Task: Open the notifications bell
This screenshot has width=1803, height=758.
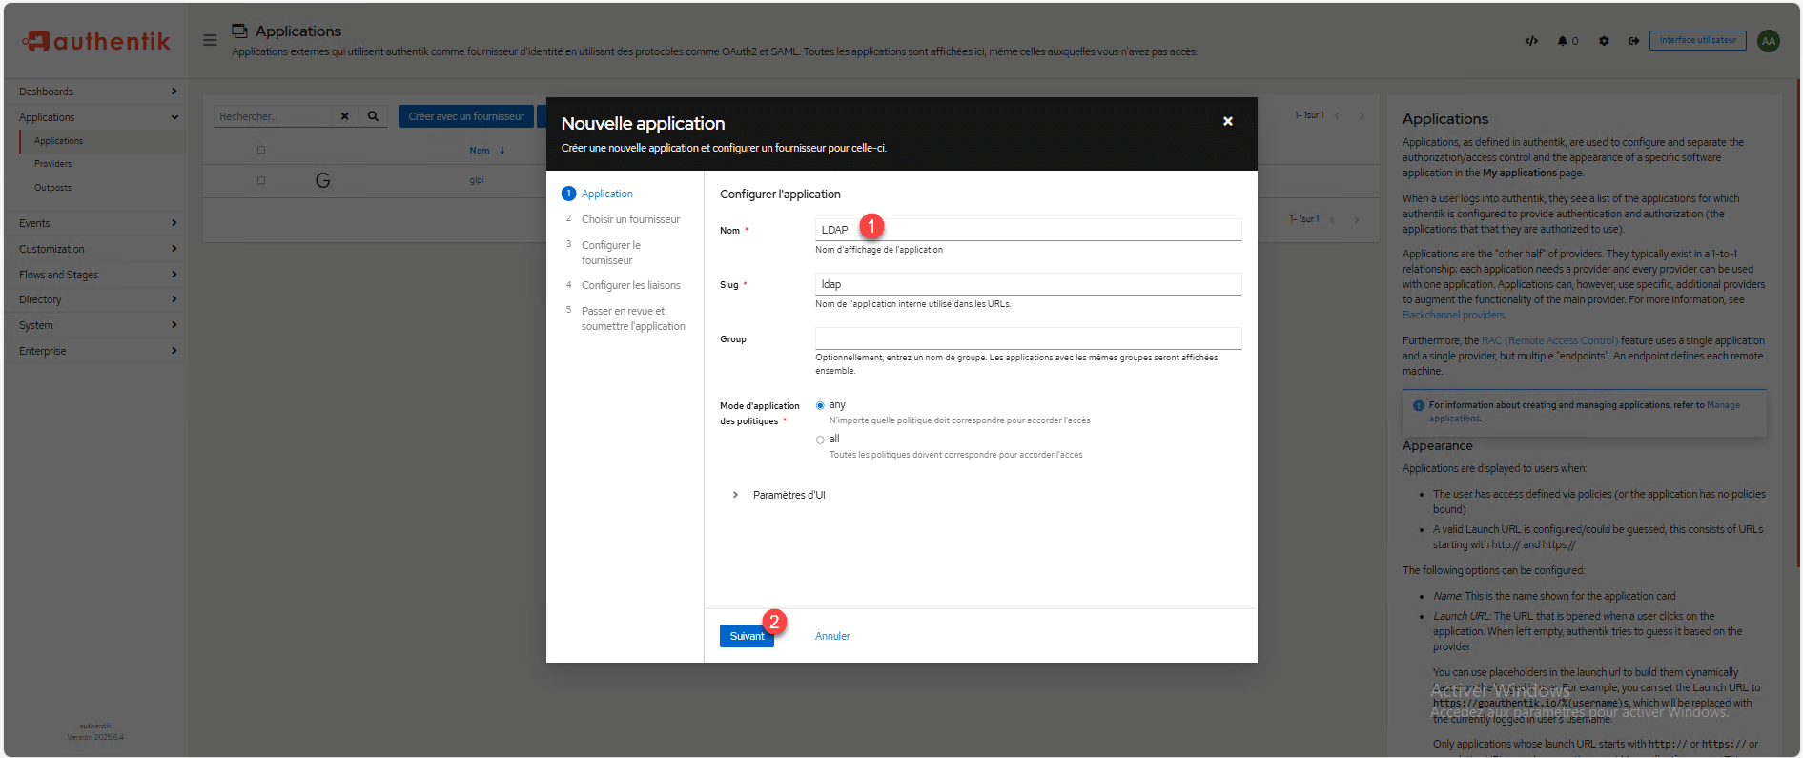Action: coord(1564,41)
